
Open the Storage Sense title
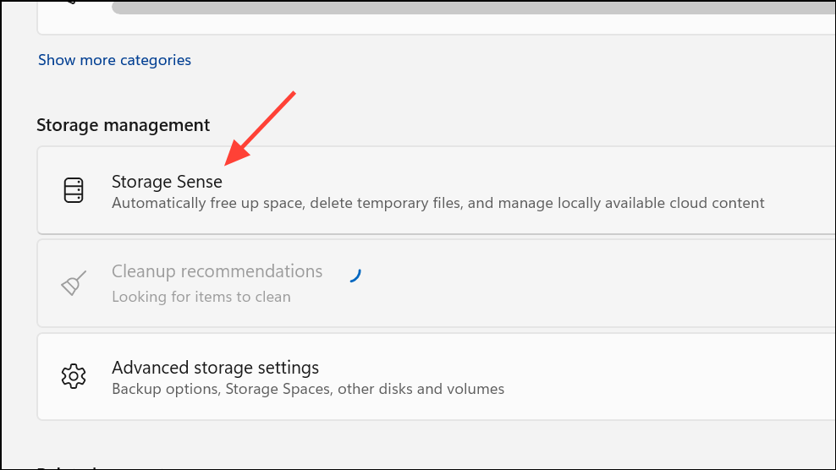(x=167, y=182)
